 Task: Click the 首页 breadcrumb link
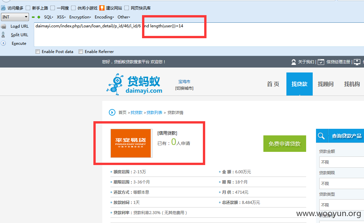122,113
